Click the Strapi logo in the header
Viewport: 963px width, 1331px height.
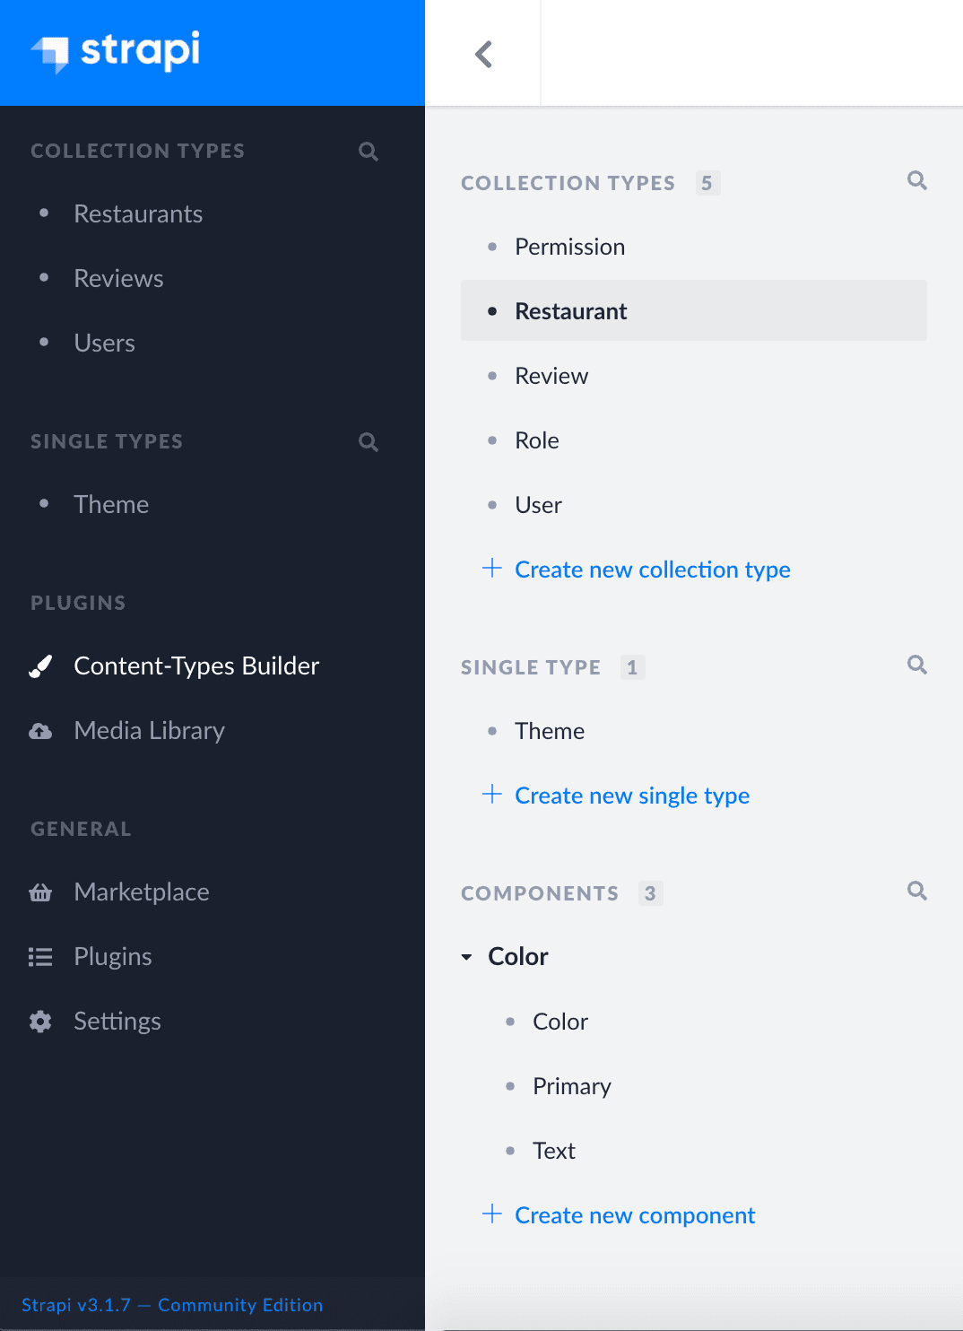pyautogui.click(x=116, y=52)
